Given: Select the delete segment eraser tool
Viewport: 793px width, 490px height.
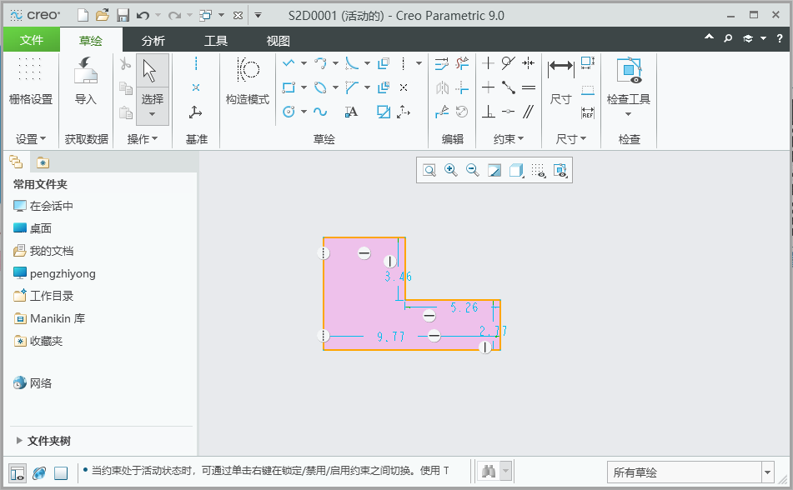Looking at the screenshot, I should pyautogui.click(x=462, y=62).
